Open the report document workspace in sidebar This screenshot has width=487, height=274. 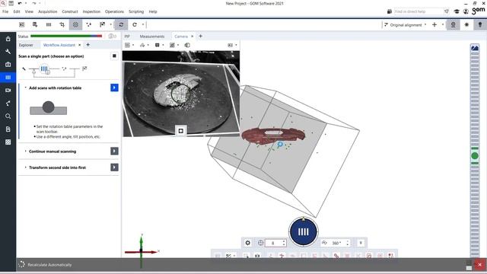point(8,129)
